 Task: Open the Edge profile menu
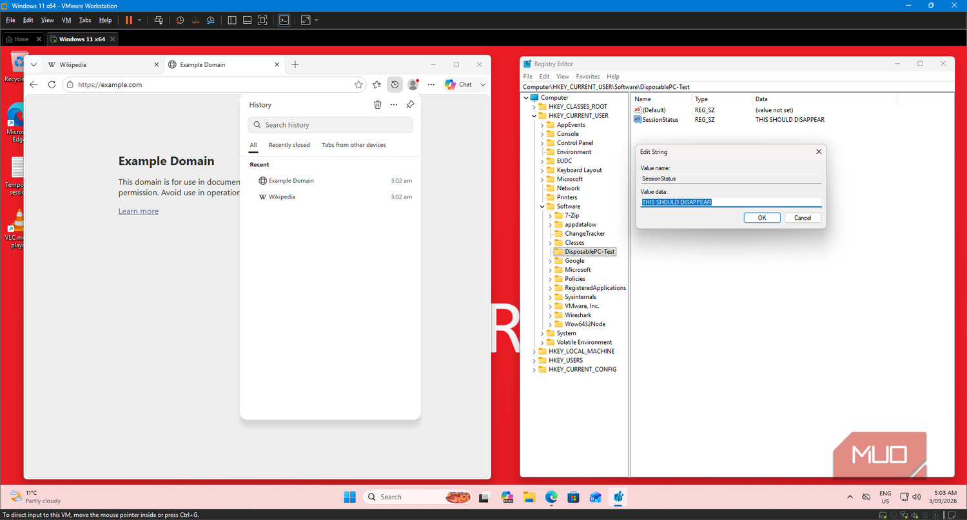(413, 84)
